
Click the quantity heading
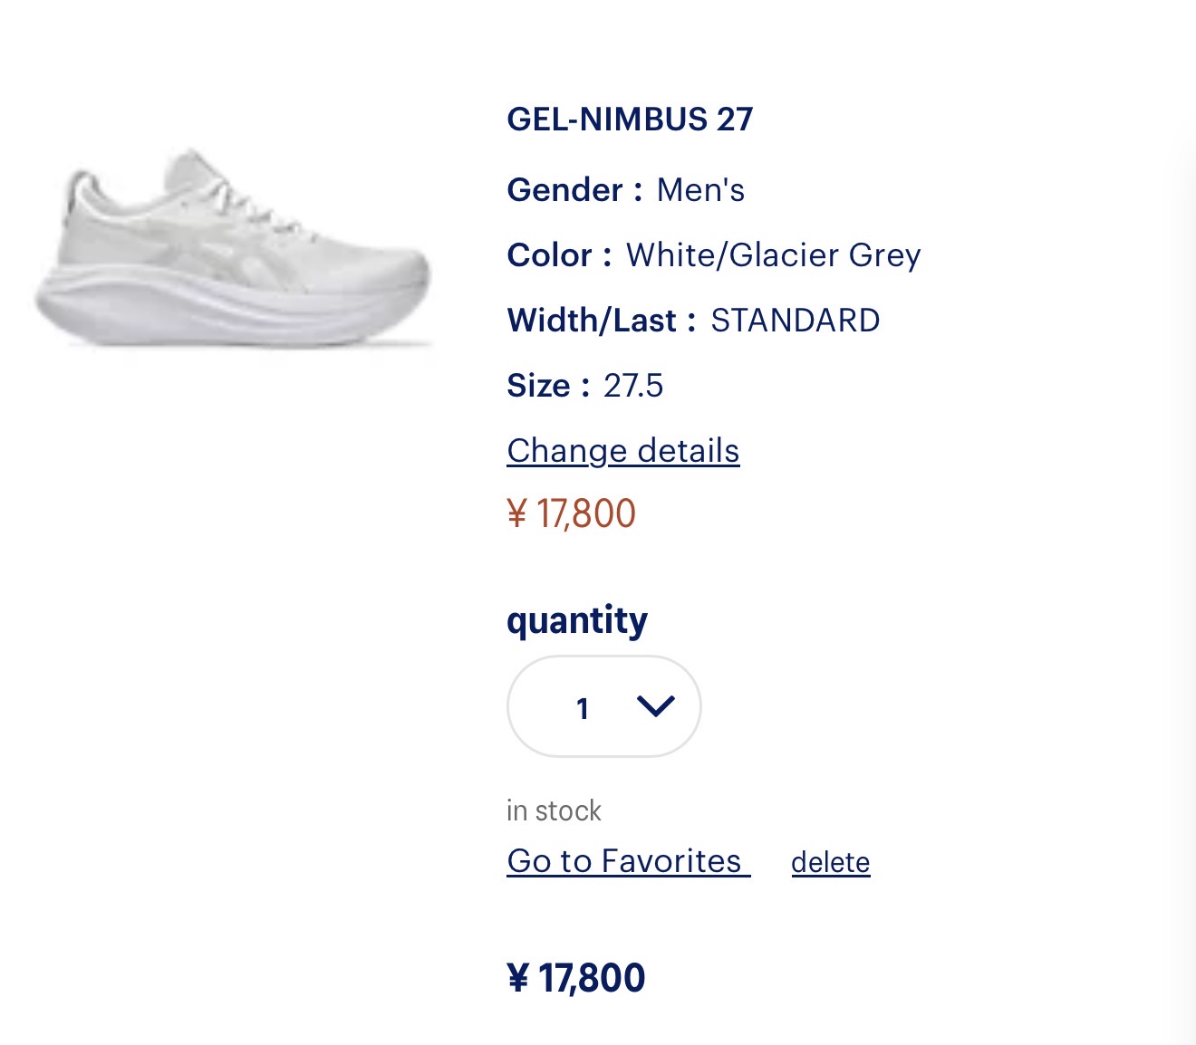pyautogui.click(x=577, y=620)
